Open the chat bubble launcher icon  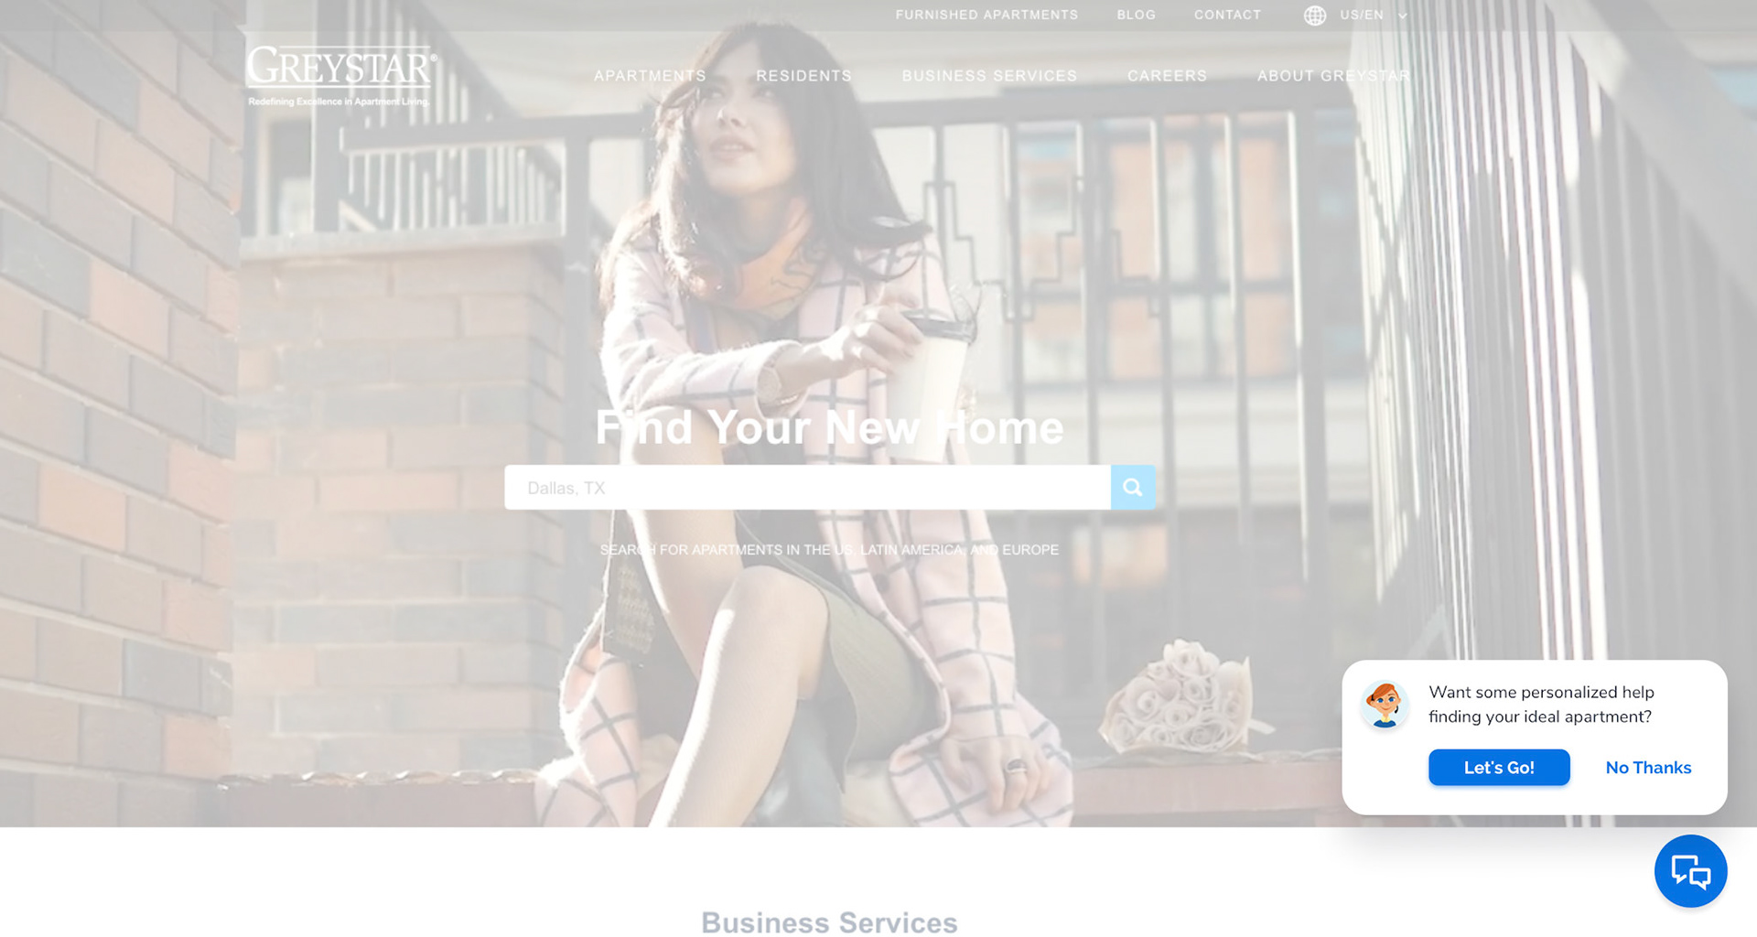pyautogui.click(x=1690, y=871)
